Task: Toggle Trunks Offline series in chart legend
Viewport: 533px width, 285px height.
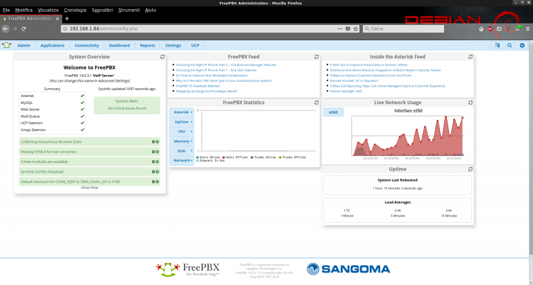Action: [292, 157]
